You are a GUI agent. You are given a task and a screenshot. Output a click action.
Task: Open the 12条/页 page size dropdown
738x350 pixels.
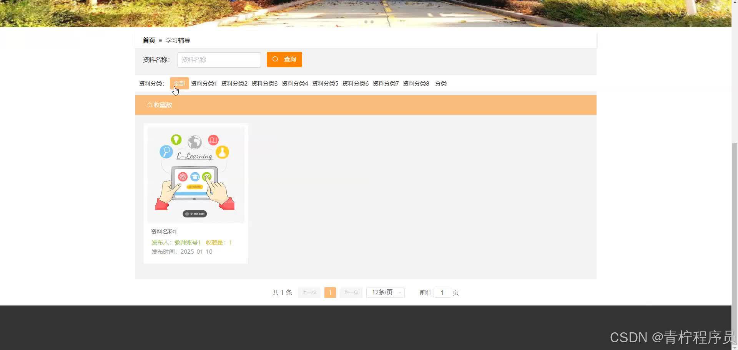click(x=384, y=292)
